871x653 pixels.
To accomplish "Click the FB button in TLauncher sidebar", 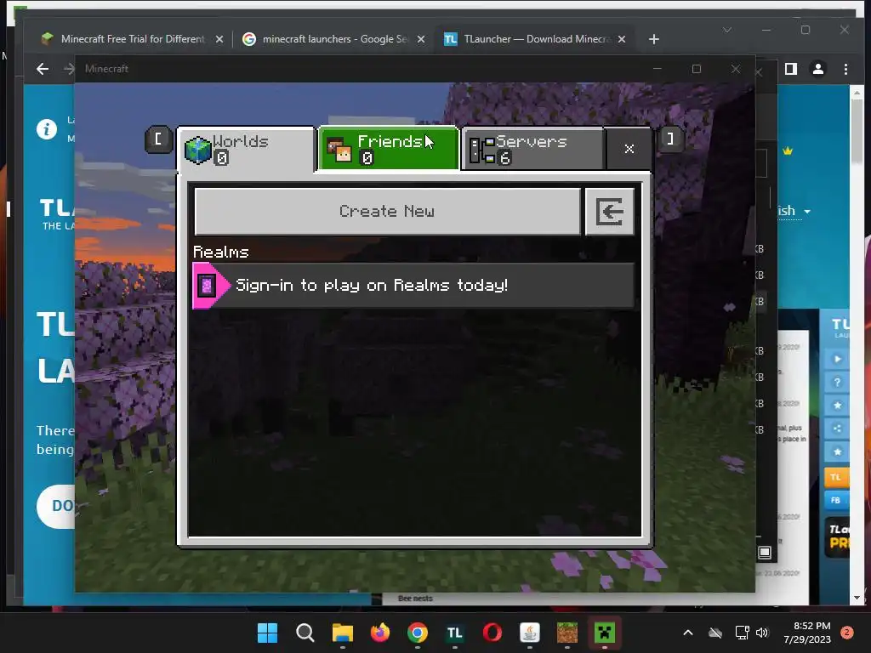I will pyautogui.click(x=836, y=500).
